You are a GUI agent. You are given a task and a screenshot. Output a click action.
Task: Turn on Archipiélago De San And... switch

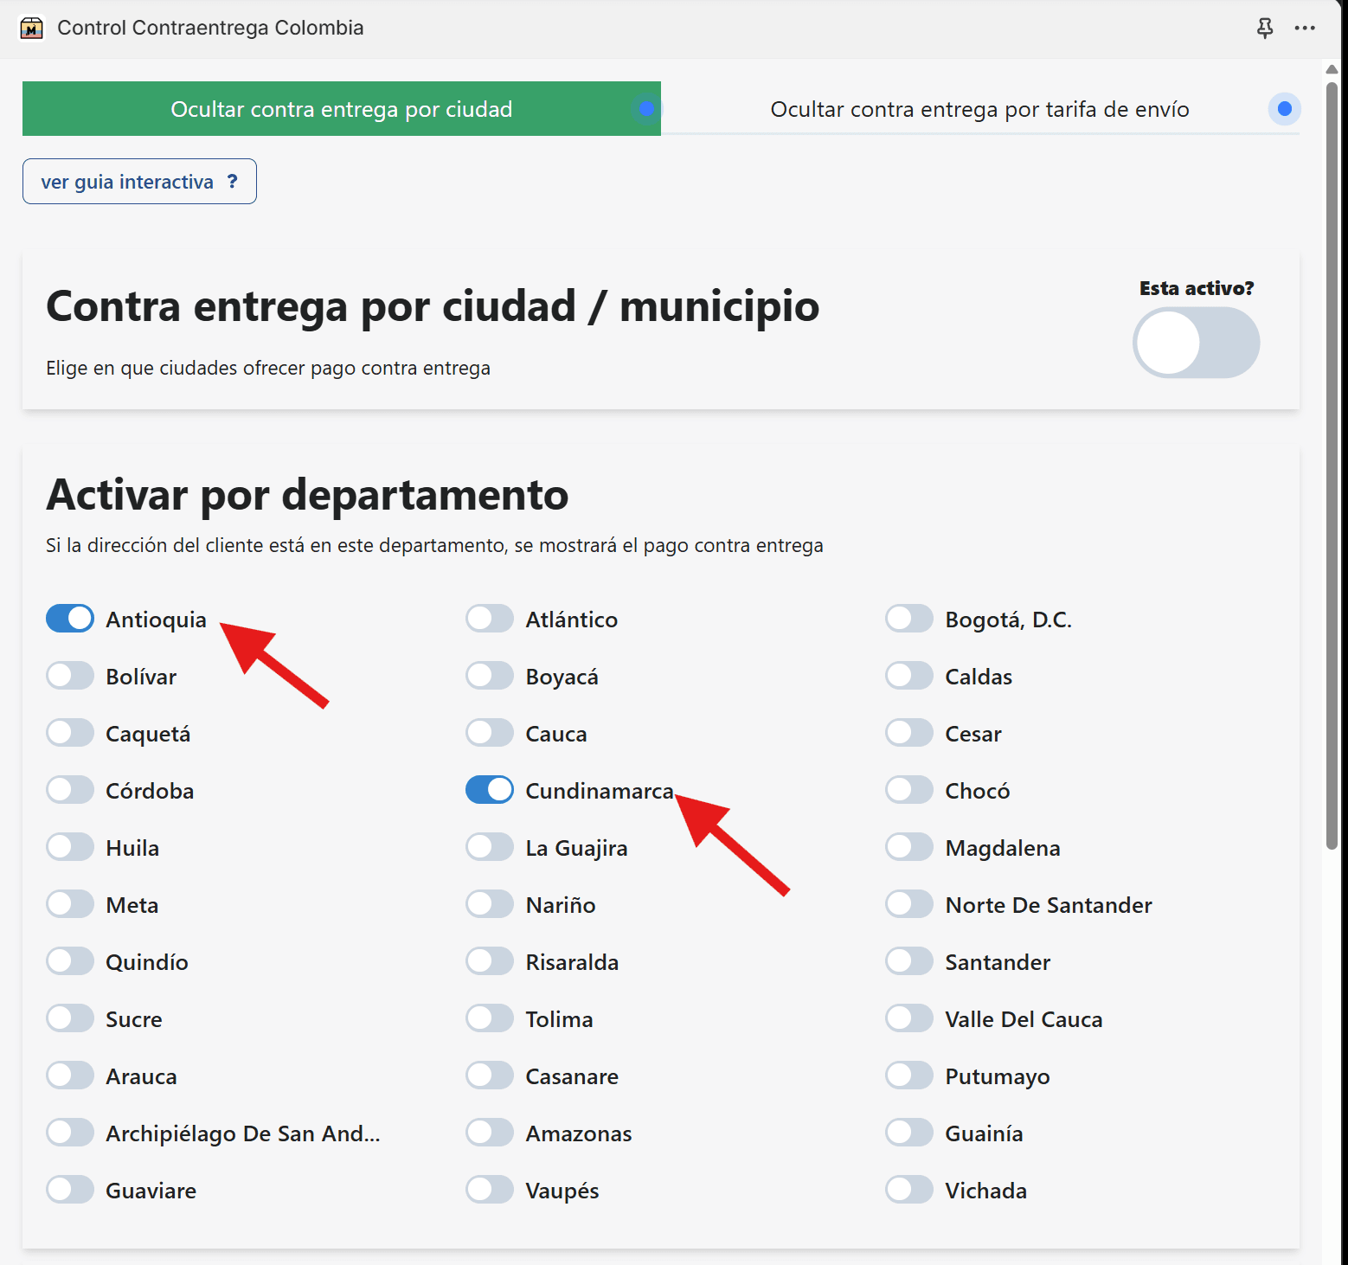(x=70, y=1133)
